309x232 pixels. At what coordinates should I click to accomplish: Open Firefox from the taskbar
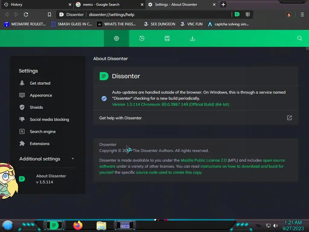[78, 225]
